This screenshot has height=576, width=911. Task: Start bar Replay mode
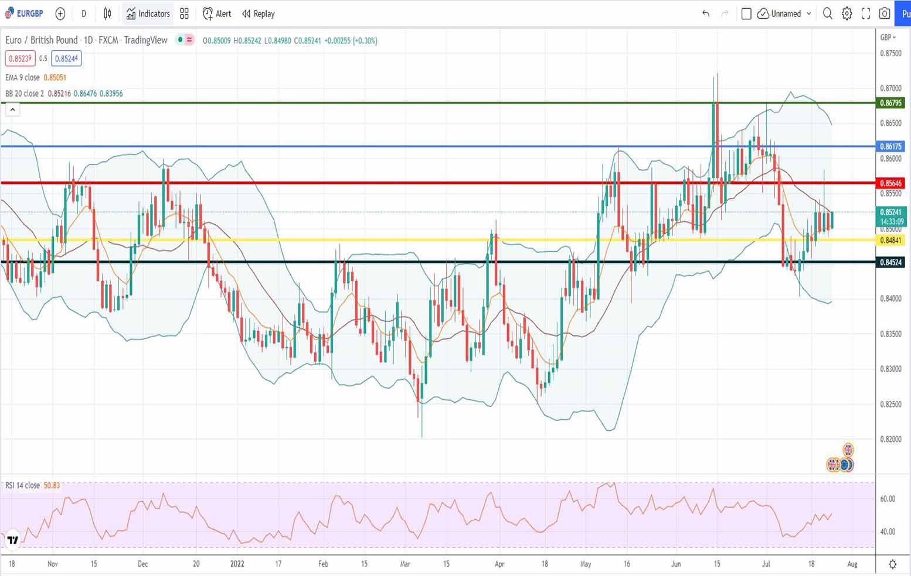click(259, 13)
